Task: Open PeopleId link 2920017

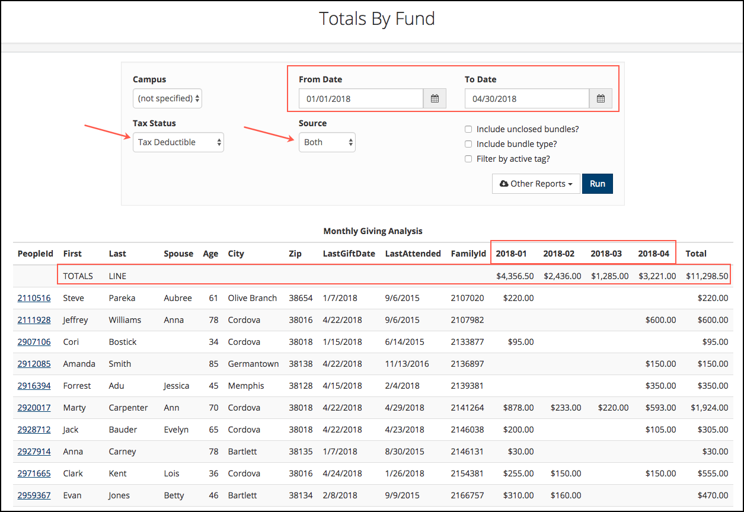Action: tap(34, 408)
